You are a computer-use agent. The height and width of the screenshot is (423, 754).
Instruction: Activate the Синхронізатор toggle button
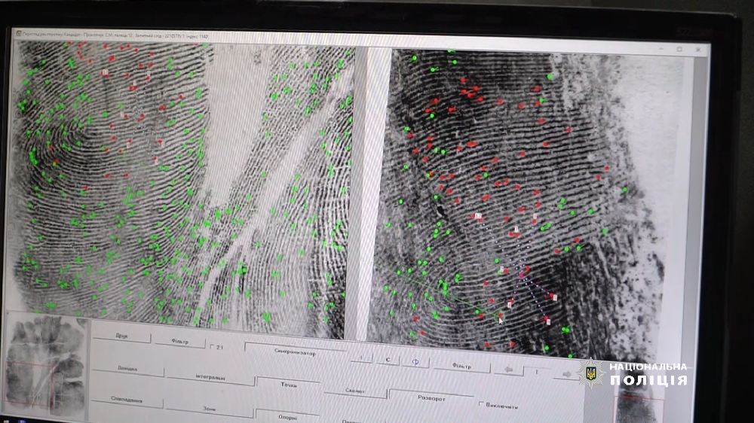point(296,352)
